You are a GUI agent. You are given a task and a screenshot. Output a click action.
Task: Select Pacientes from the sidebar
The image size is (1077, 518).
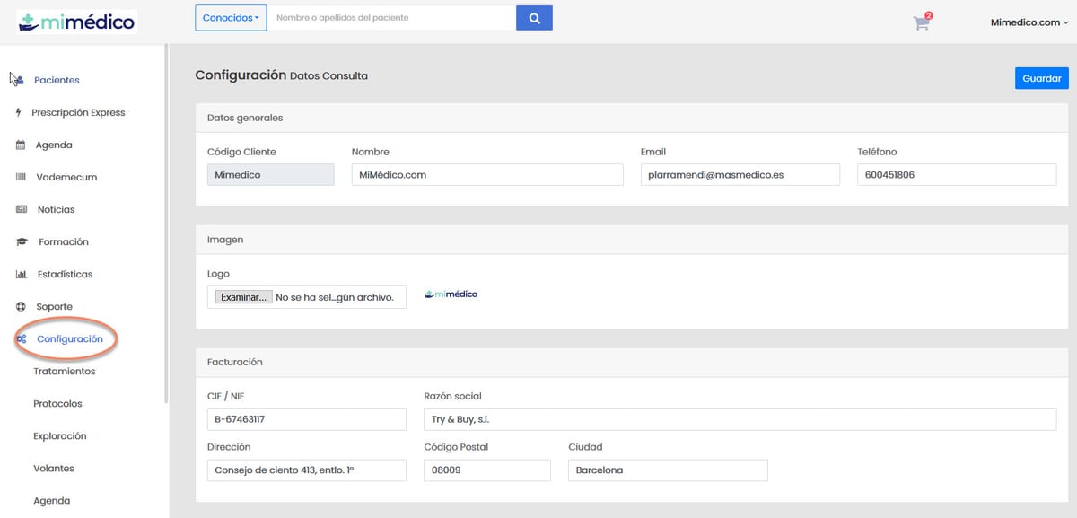tap(57, 80)
